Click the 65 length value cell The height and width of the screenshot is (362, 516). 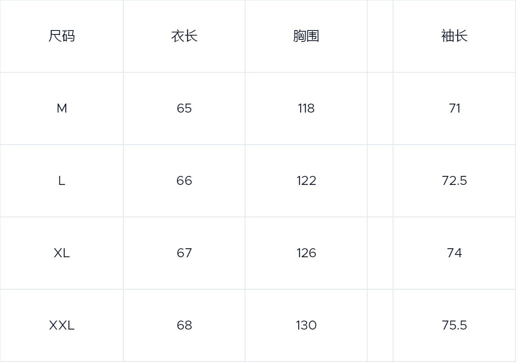[x=184, y=108]
